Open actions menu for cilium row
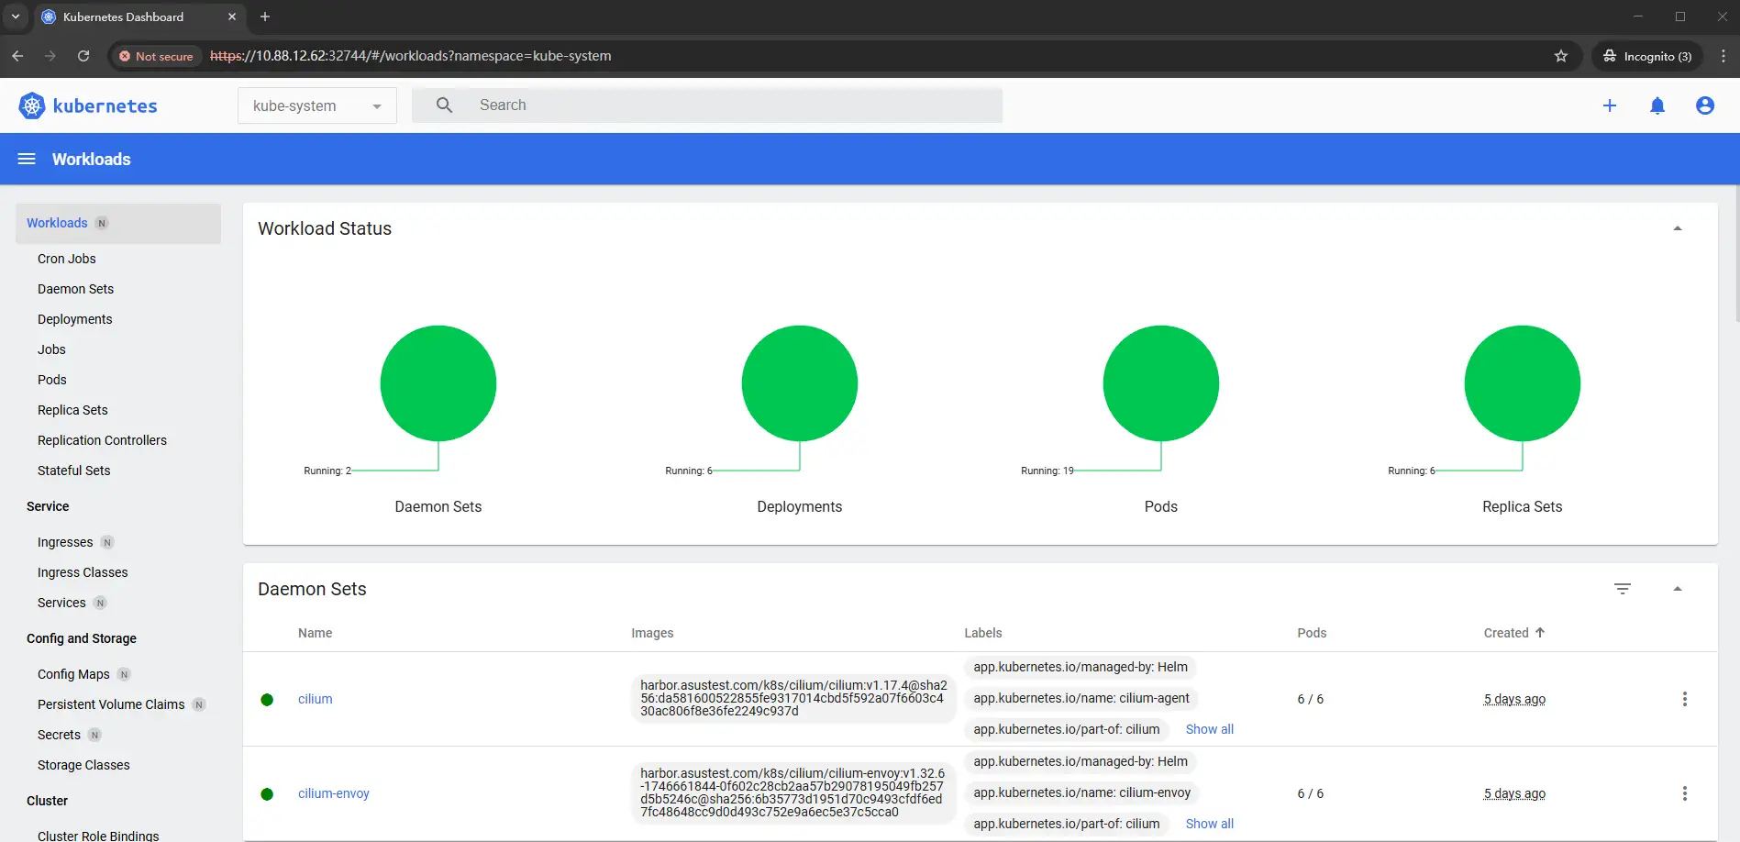Viewport: 1740px width, 842px height. coord(1684,699)
